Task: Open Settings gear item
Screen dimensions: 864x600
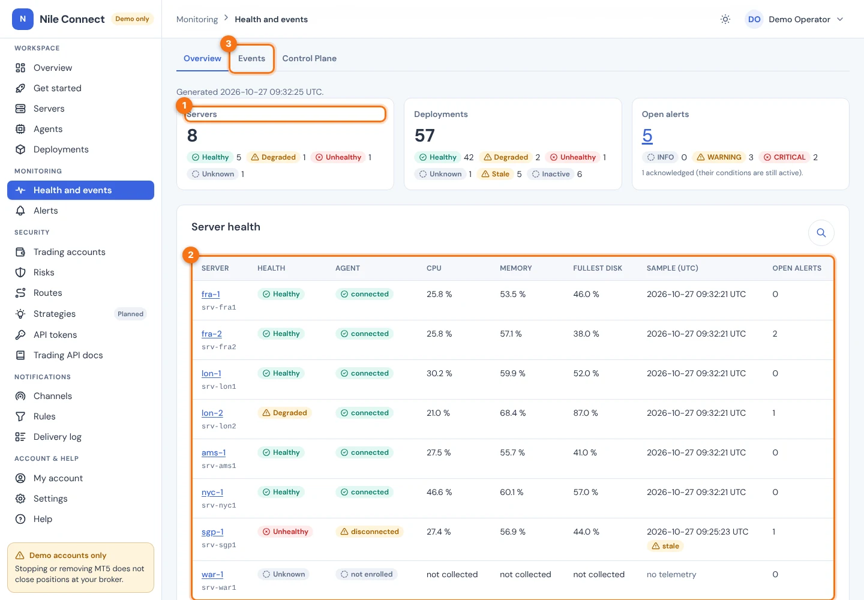Action: (x=80, y=499)
